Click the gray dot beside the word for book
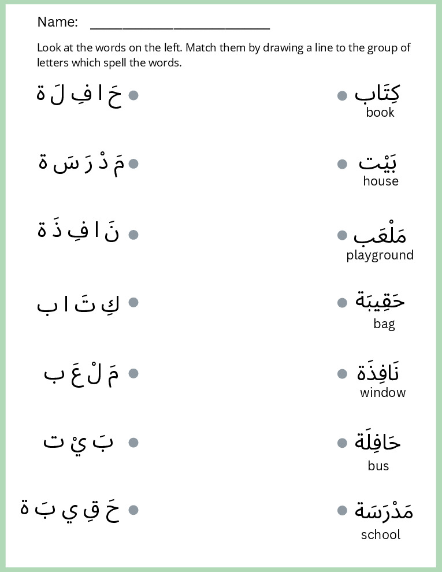Viewport: 442px width, 572px height. (x=342, y=95)
